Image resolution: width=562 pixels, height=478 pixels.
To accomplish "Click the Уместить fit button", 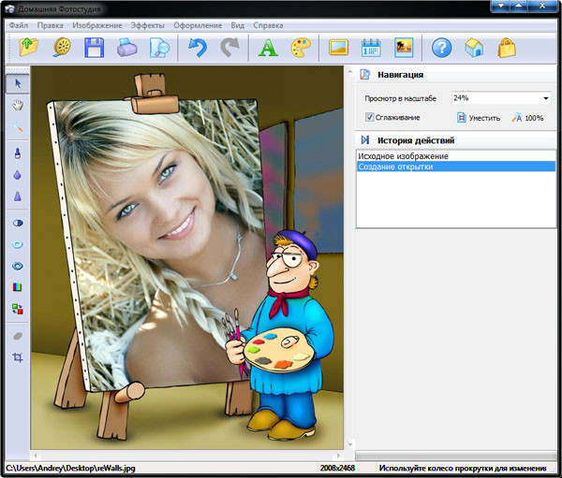I will click(478, 118).
